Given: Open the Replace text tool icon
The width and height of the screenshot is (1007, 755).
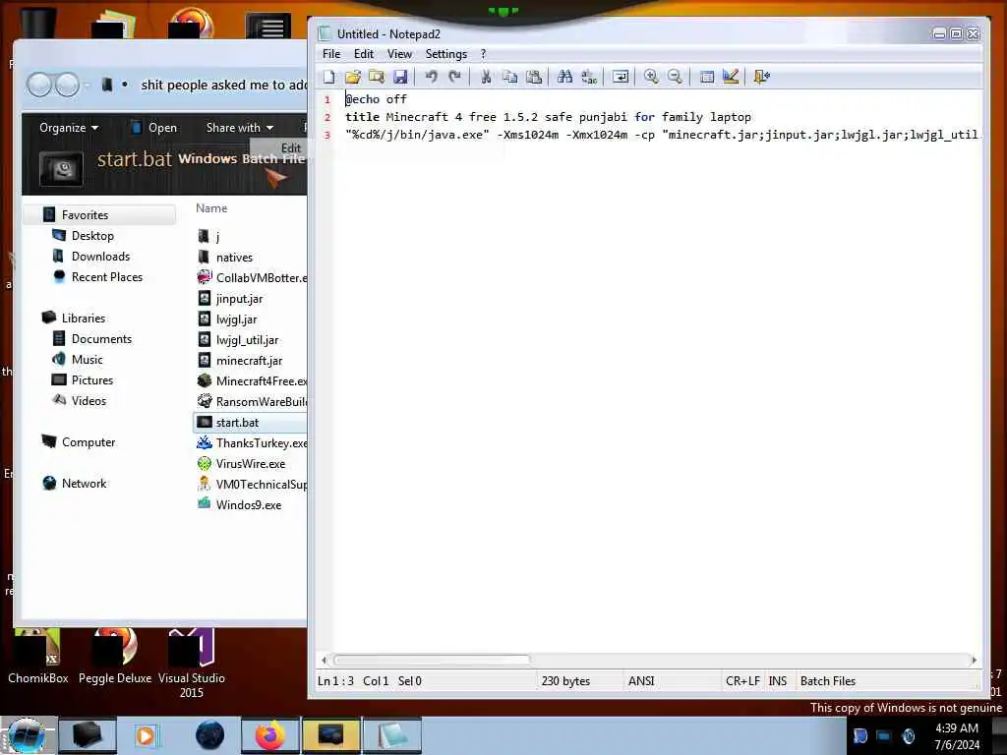Looking at the screenshot, I should (588, 77).
